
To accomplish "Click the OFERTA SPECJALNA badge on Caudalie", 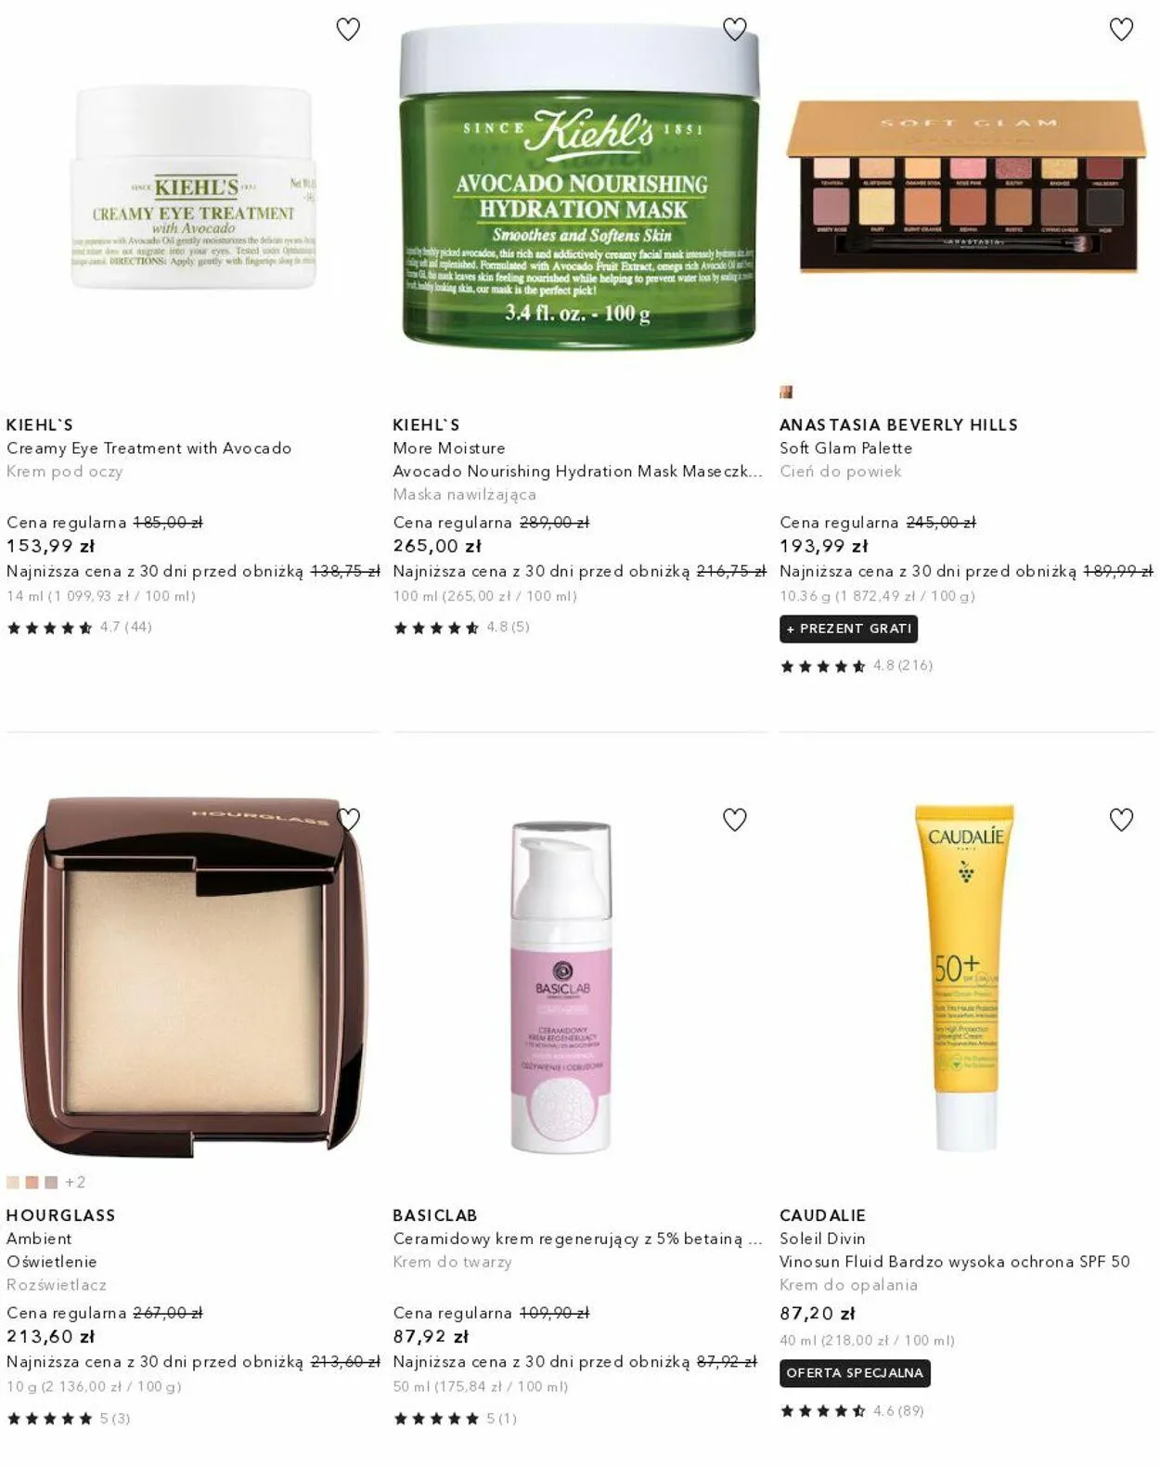I will 855,1373.
